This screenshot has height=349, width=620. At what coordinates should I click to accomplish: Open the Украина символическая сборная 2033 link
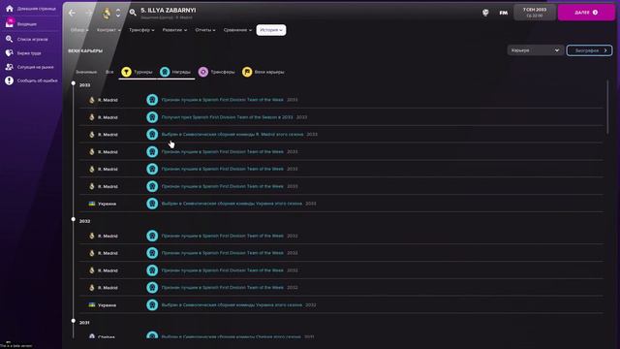[x=232, y=204]
